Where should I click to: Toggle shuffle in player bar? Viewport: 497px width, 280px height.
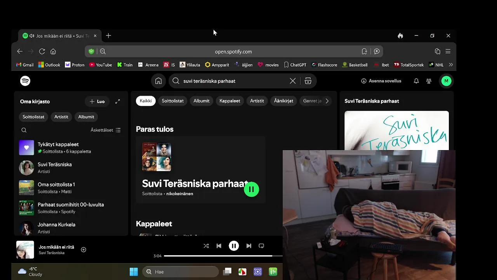tap(206, 246)
